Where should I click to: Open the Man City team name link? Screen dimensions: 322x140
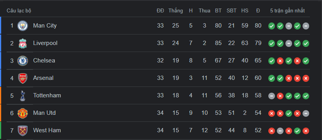45,26
